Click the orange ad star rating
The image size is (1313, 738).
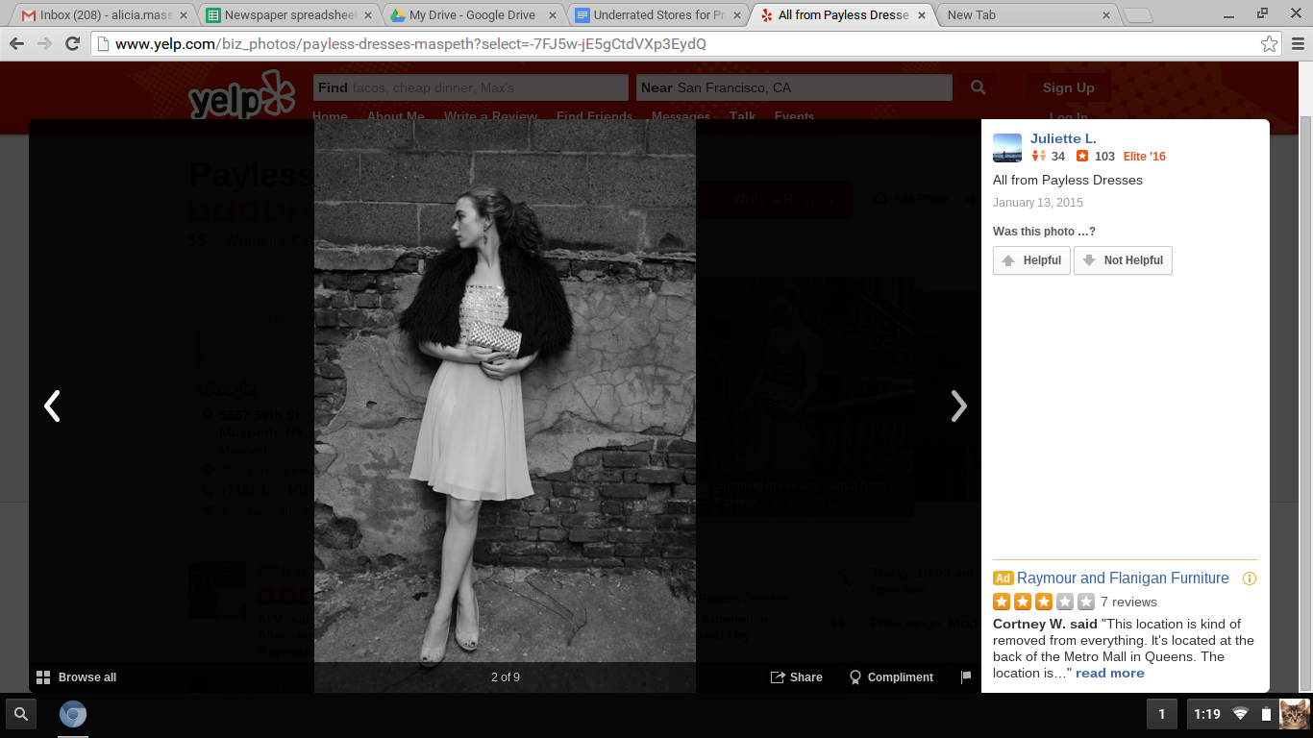1043,602
